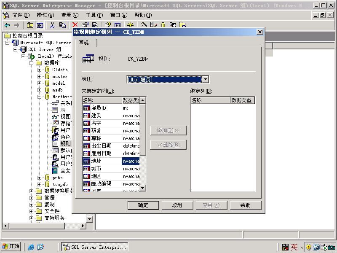
Task: Select the 职务 column row
Action: coord(111,131)
